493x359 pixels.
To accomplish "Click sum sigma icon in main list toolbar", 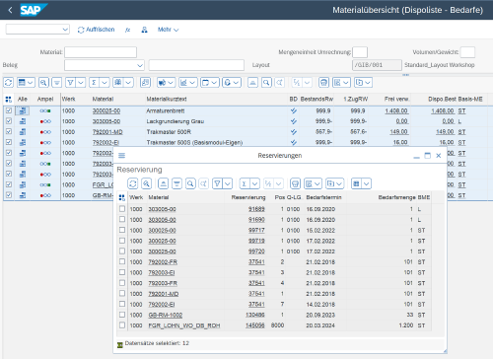I will (x=94, y=82).
